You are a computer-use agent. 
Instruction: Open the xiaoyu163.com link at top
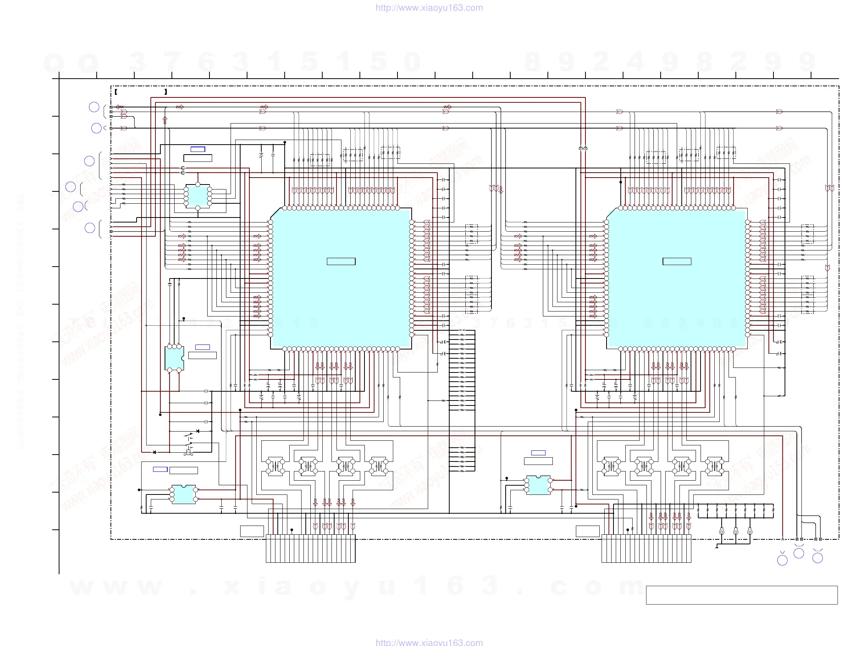point(429,8)
